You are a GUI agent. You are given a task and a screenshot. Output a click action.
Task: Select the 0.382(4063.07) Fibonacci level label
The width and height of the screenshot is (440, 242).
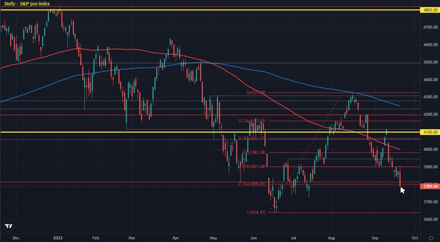click(252, 139)
